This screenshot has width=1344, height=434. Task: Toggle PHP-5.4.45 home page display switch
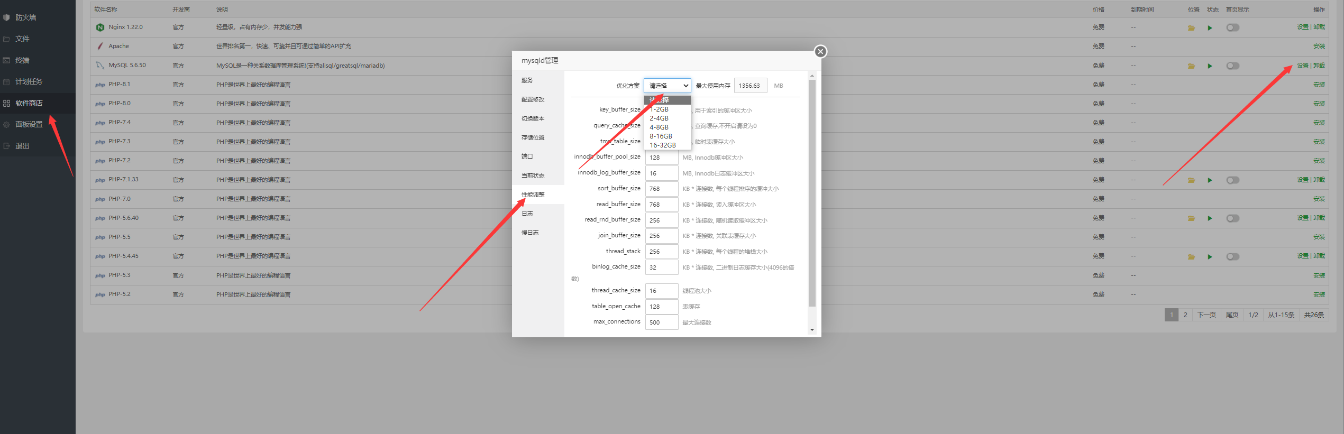pyautogui.click(x=1233, y=257)
